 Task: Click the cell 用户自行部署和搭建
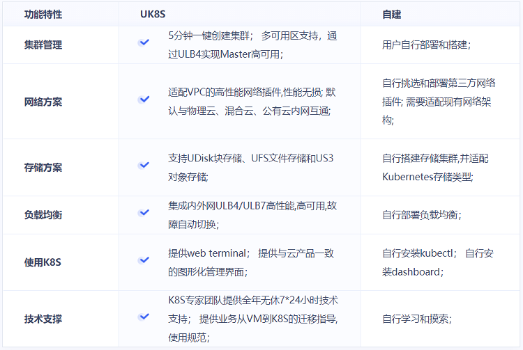tap(427, 45)
